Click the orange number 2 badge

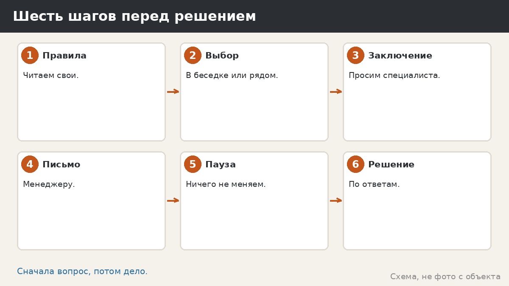tap(193, 56)
